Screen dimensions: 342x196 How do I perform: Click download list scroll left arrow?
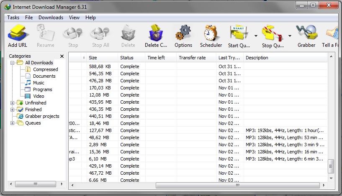pyautogui.click(x=72, y=185)
